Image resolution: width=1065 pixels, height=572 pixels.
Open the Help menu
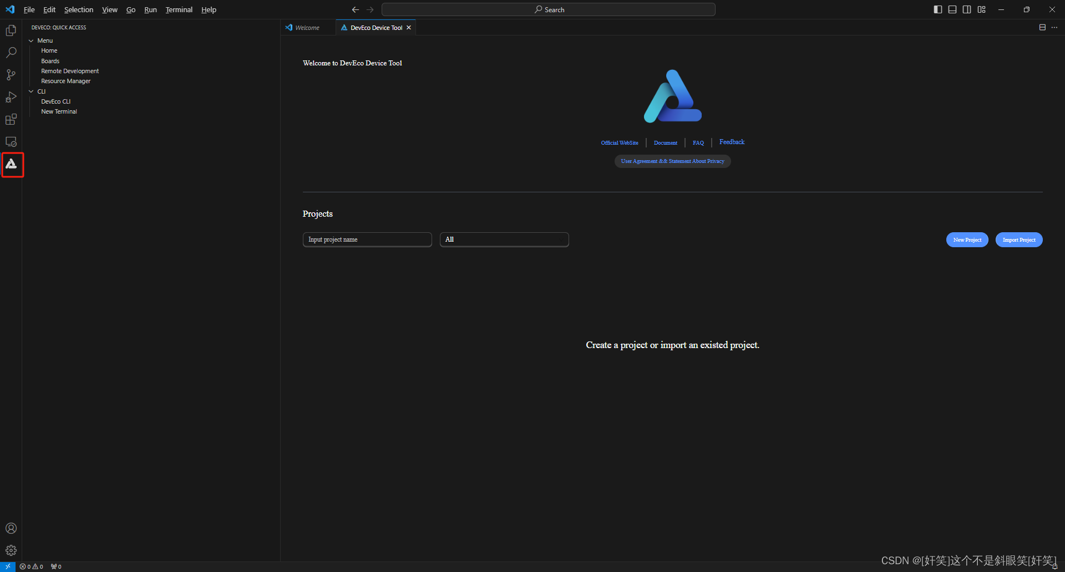click(209, 9)
